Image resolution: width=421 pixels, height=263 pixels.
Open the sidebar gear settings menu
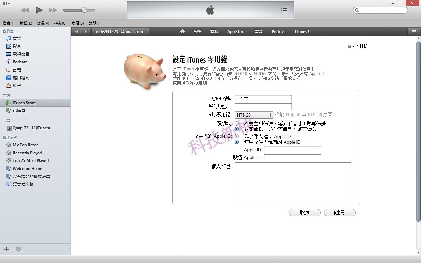point(19,250)
